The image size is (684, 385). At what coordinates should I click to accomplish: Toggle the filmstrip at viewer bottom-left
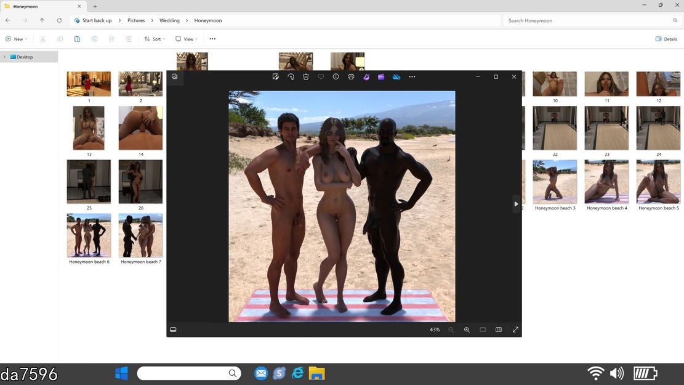click(x=173, y=330)
